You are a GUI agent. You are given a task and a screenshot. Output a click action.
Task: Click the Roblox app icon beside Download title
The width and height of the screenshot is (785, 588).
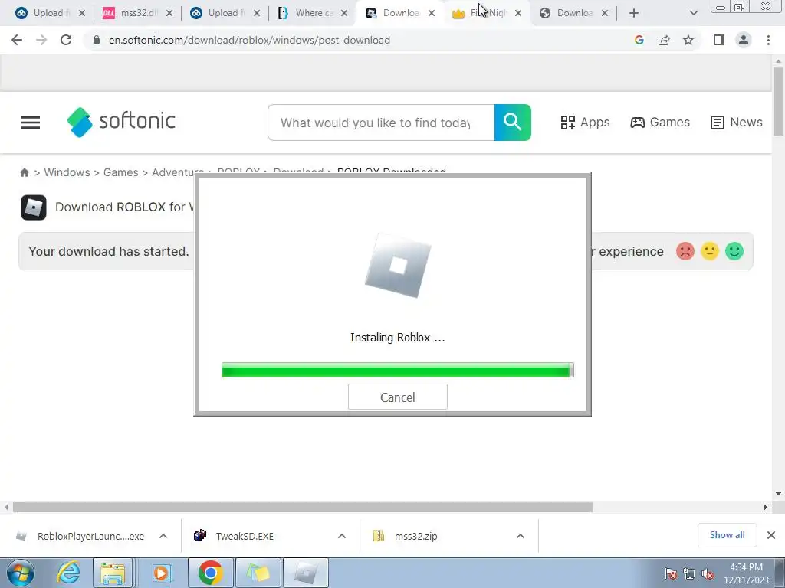pyautogui.click(x=34, y=207)
